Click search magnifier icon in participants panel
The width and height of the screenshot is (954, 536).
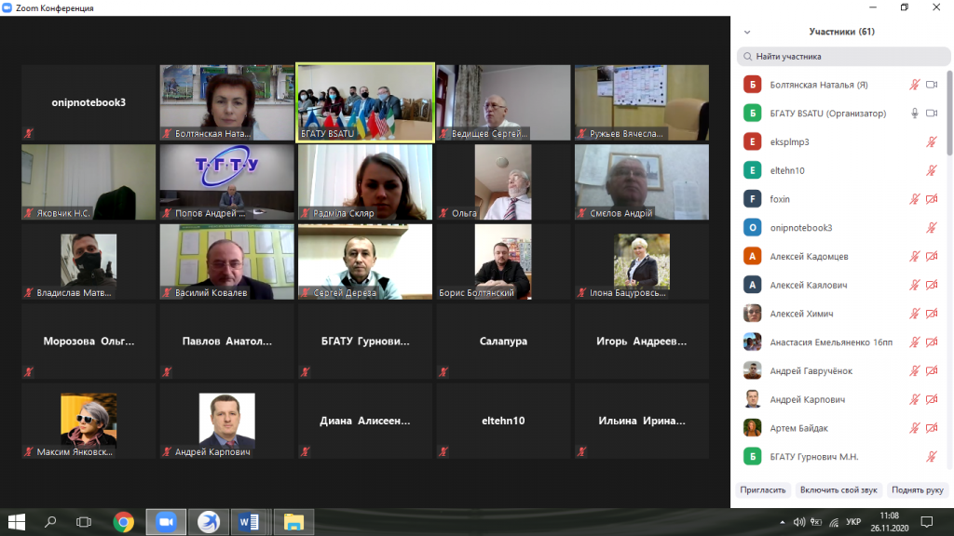point(747,57)
